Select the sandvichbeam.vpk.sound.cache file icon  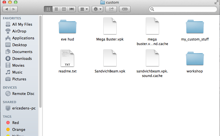pos(152,58)
